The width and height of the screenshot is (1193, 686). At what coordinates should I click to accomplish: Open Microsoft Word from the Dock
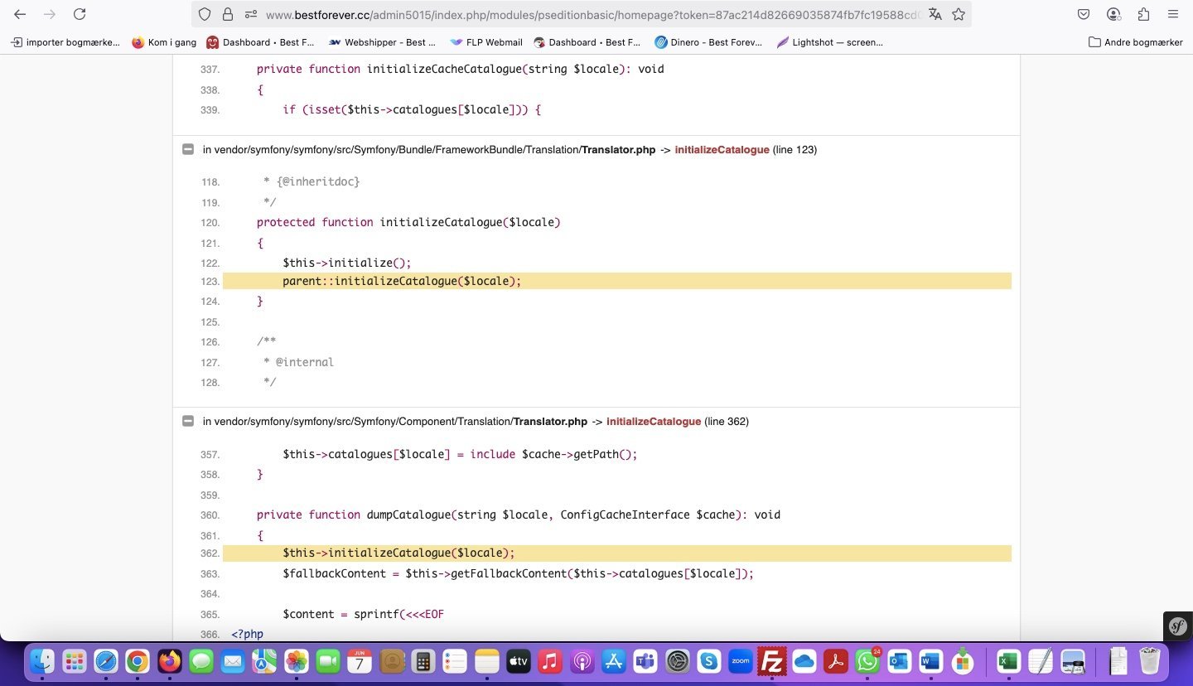point(930,661)
